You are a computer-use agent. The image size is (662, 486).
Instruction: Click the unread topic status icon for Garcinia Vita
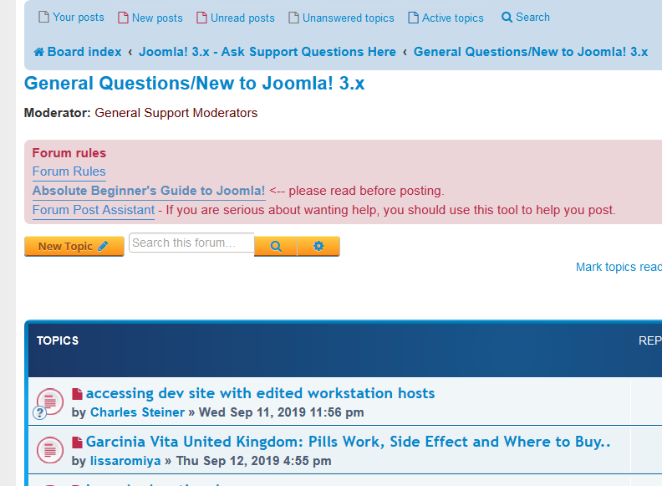tap(50, 450)
